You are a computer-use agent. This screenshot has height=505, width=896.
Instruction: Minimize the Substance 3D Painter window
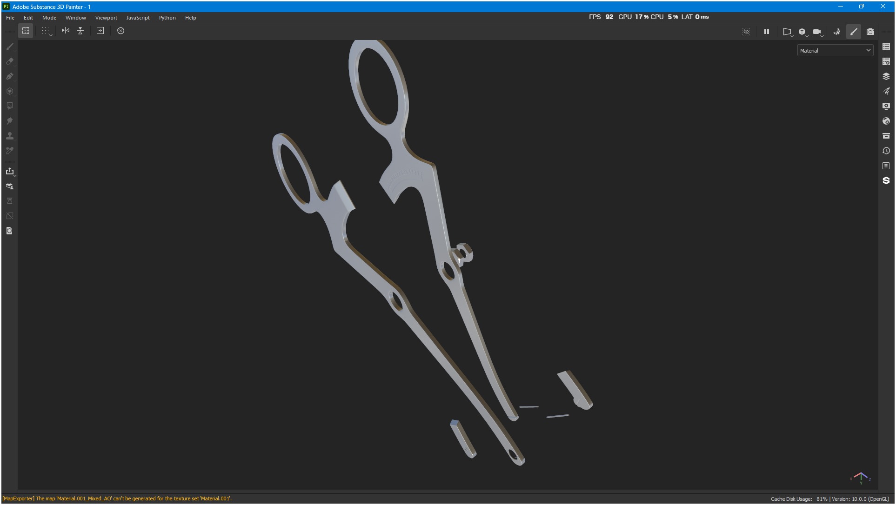click(x=841, y=7)
